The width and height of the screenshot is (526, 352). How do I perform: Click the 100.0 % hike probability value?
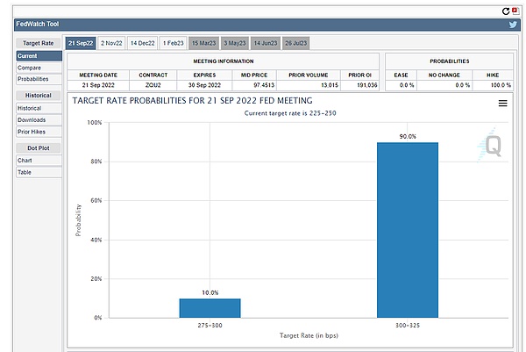click(x=501, y=85)
